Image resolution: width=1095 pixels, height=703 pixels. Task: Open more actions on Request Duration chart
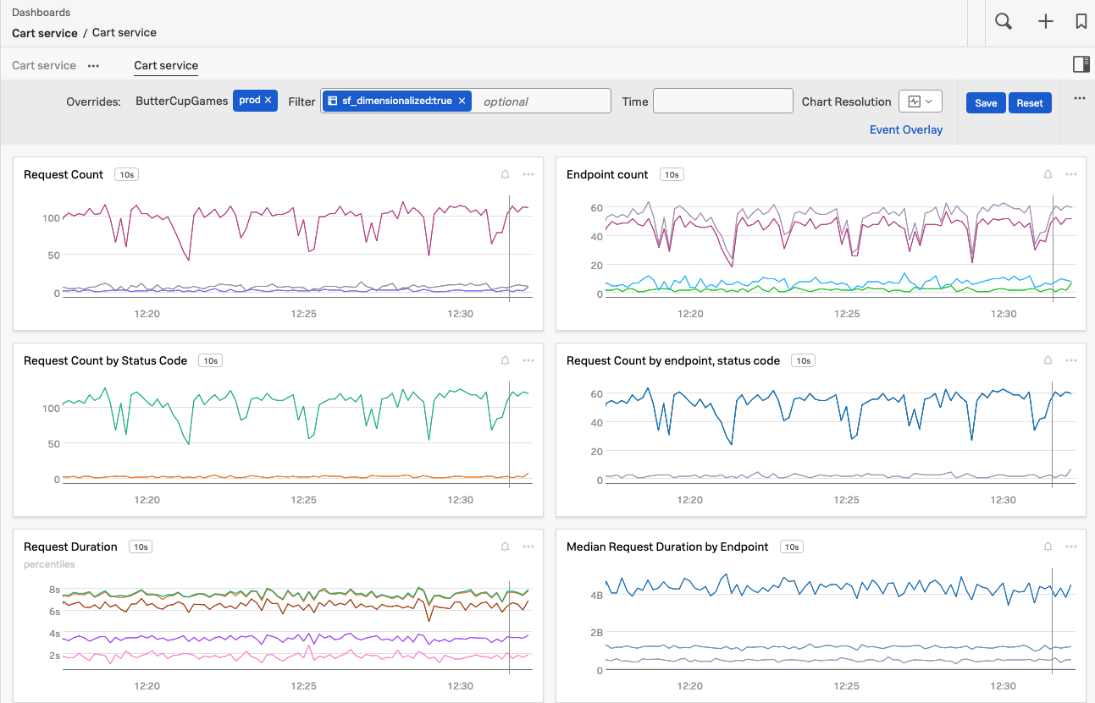click(528, 546)
